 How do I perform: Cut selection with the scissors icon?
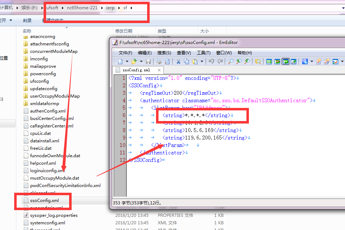179,61
